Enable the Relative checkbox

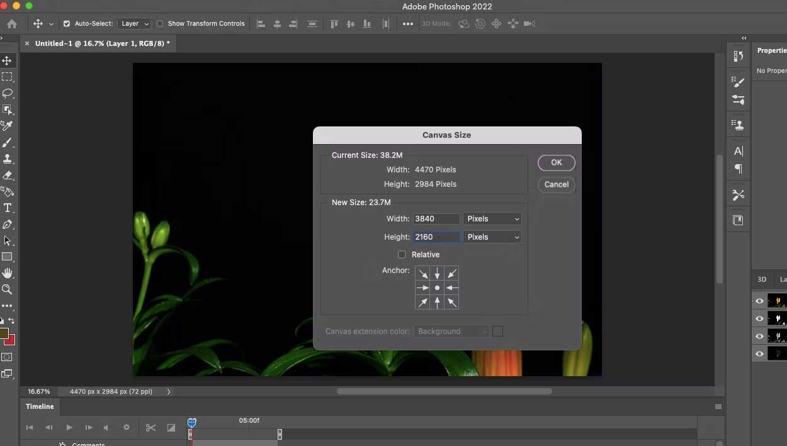point(402,255)
